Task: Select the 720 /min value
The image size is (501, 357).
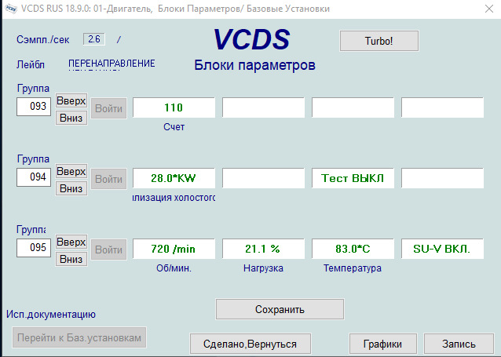Action: pyautogui.click(x=174, y=249)
